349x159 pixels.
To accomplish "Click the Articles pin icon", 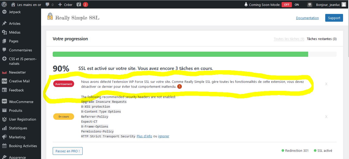I will click(4, 23).
